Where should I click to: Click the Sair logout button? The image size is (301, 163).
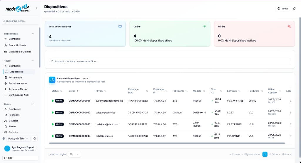tap(20, 158)
